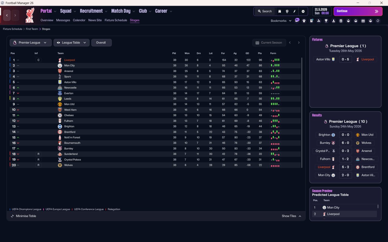Sort the table by the GD column header
This screenshot has width=388, height=242.
click(x=247, y=53)
